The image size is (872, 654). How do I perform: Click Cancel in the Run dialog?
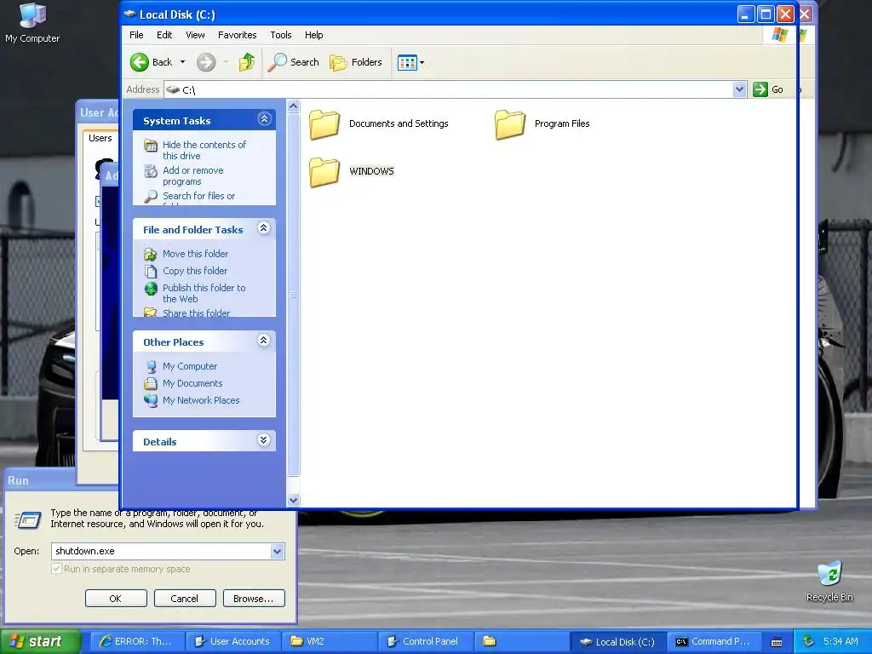tap(185, 599)
